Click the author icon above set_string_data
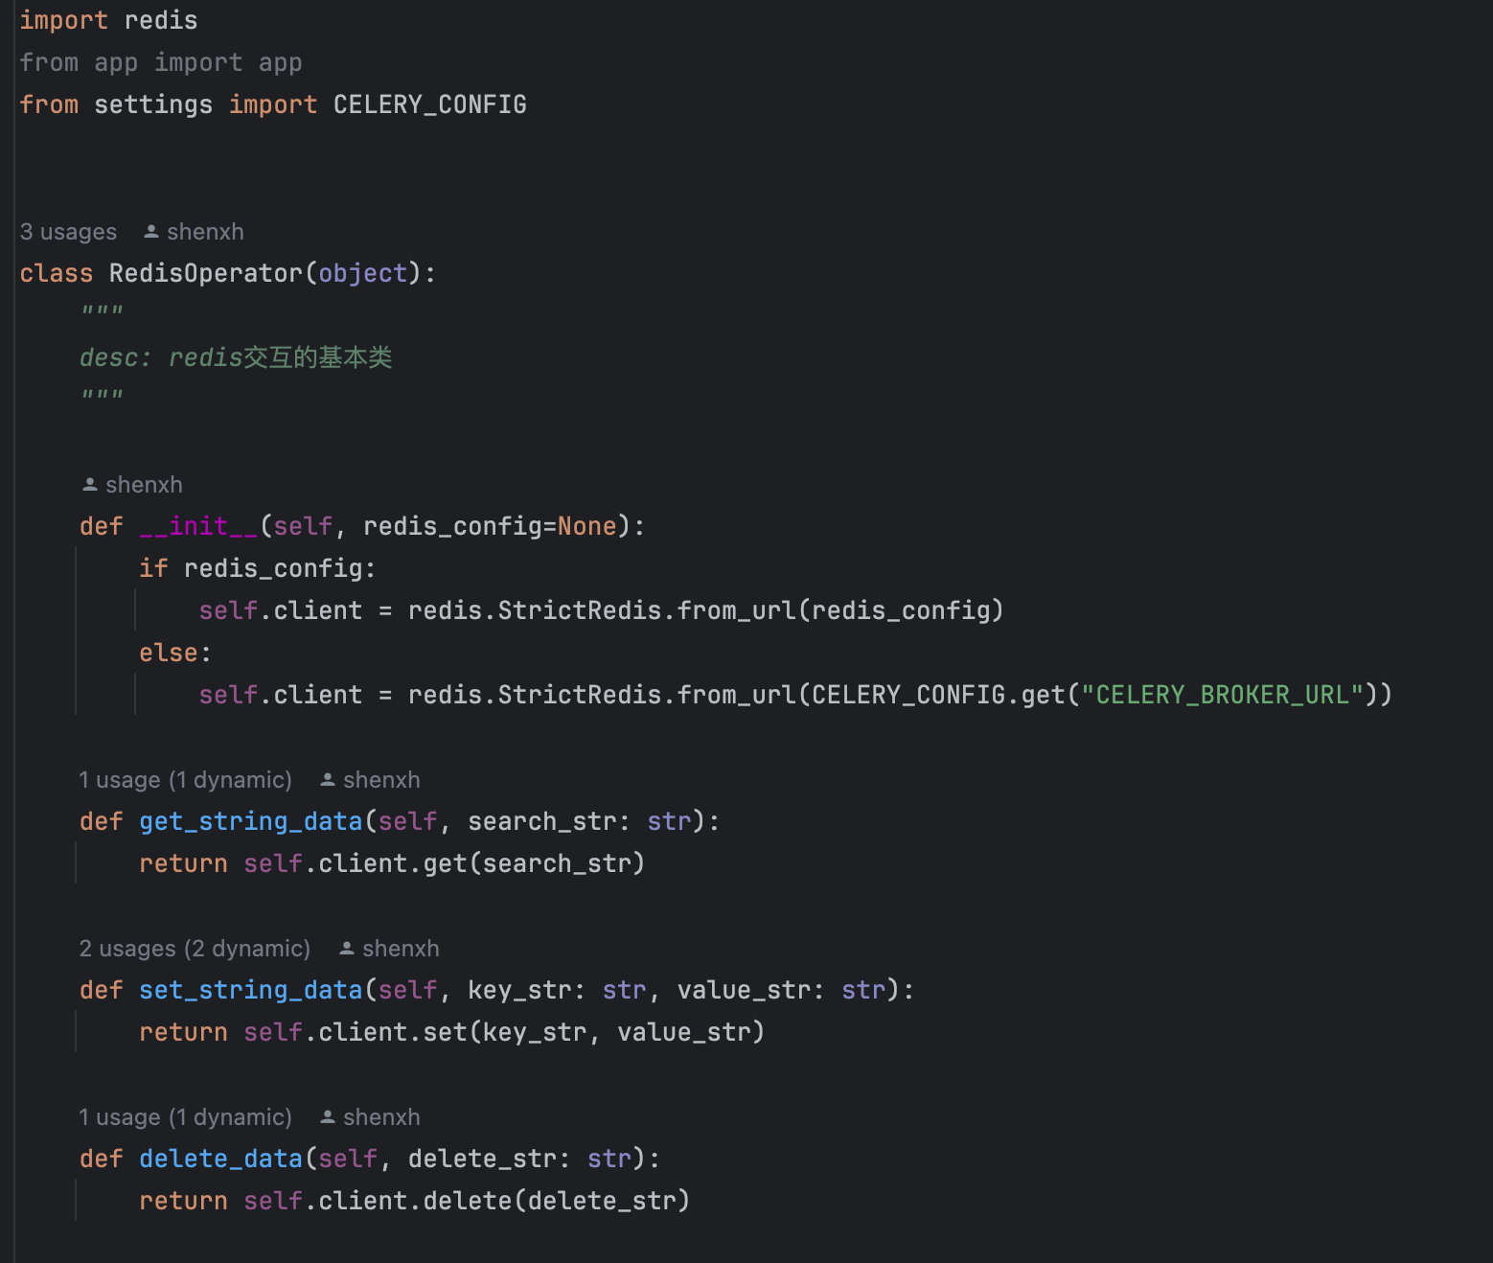 point(347,949)
